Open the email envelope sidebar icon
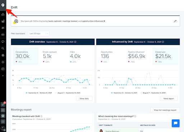 pos(3,35)
